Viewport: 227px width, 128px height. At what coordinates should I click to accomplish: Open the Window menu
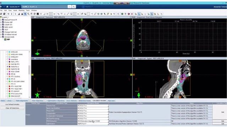tap(34, 10)
